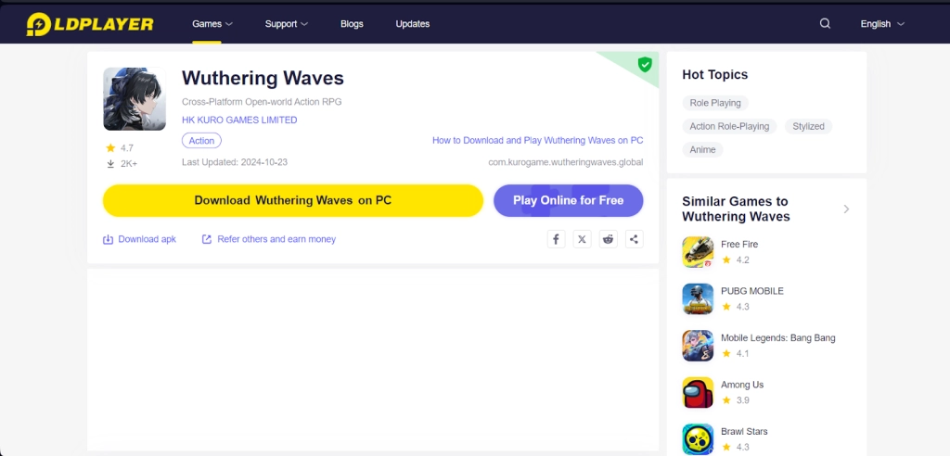Click Play Online for Free button

coord(569,200)
